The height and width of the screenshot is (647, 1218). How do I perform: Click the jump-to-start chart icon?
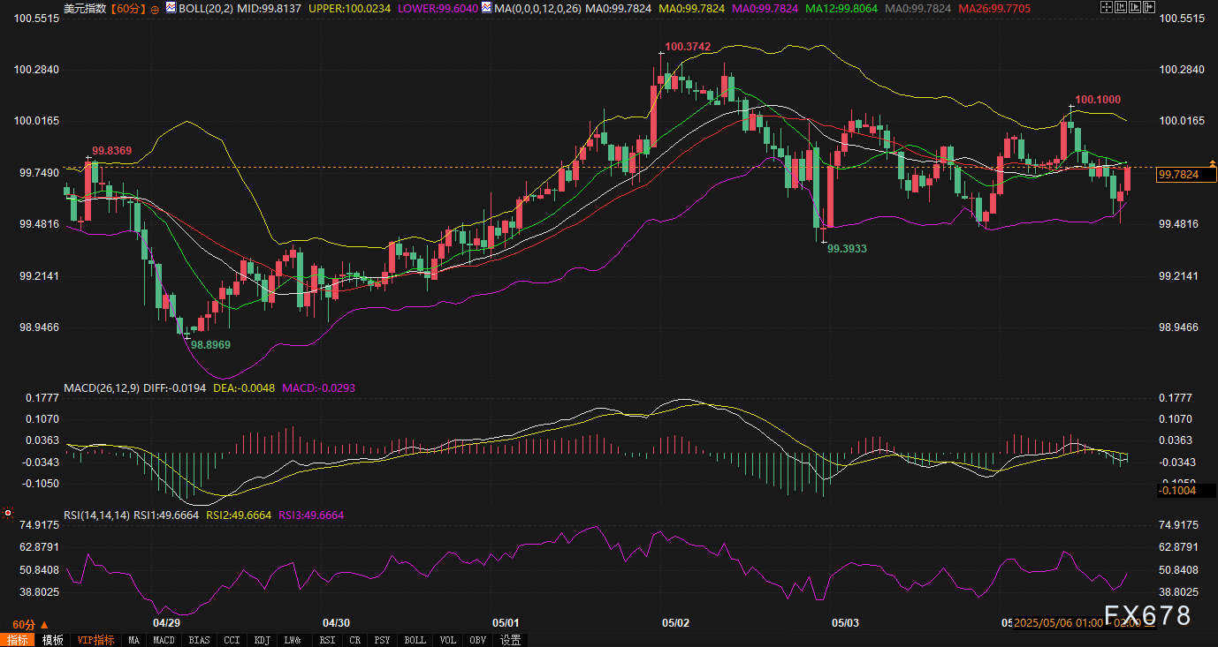pos(1121,7)
